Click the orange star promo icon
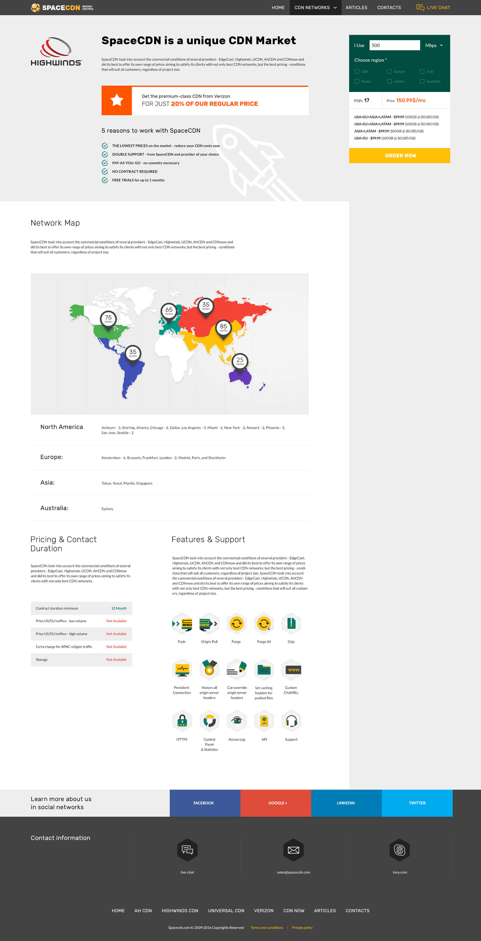The width and height of the screenshot is (481, 941). pos(116,100)
